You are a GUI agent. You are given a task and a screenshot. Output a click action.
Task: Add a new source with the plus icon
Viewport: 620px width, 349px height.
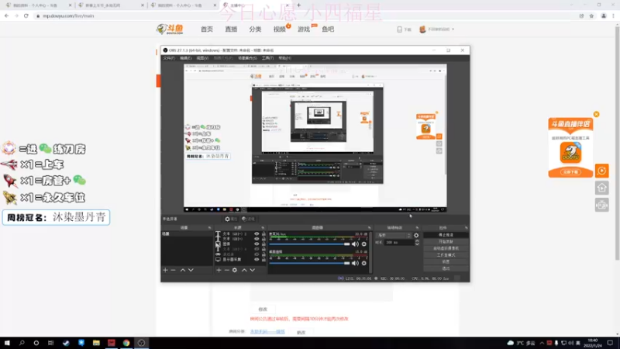[x=219, y=270]
